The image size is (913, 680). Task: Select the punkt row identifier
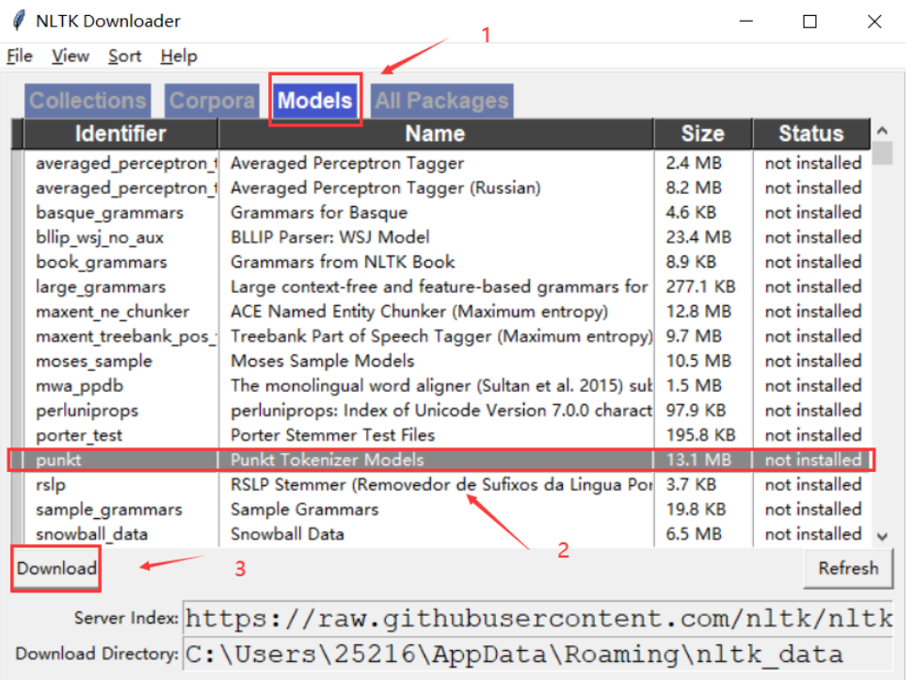pos(58,460)
